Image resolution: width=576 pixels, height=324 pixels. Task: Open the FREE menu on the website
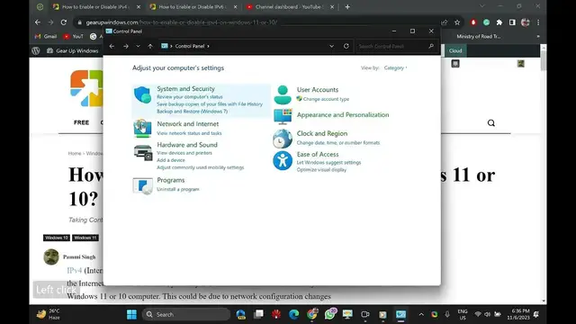[81, 122]
